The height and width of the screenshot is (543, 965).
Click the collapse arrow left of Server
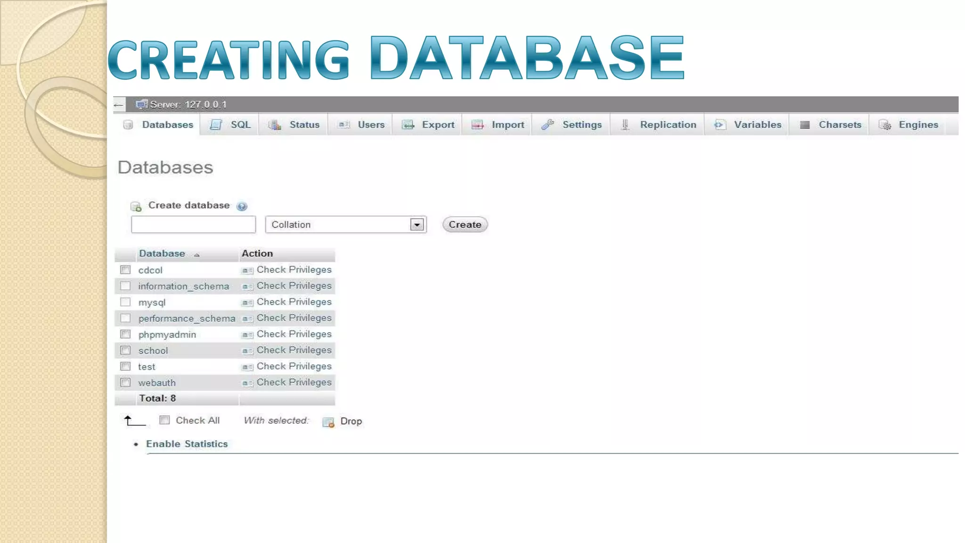(x=119, y=105)
